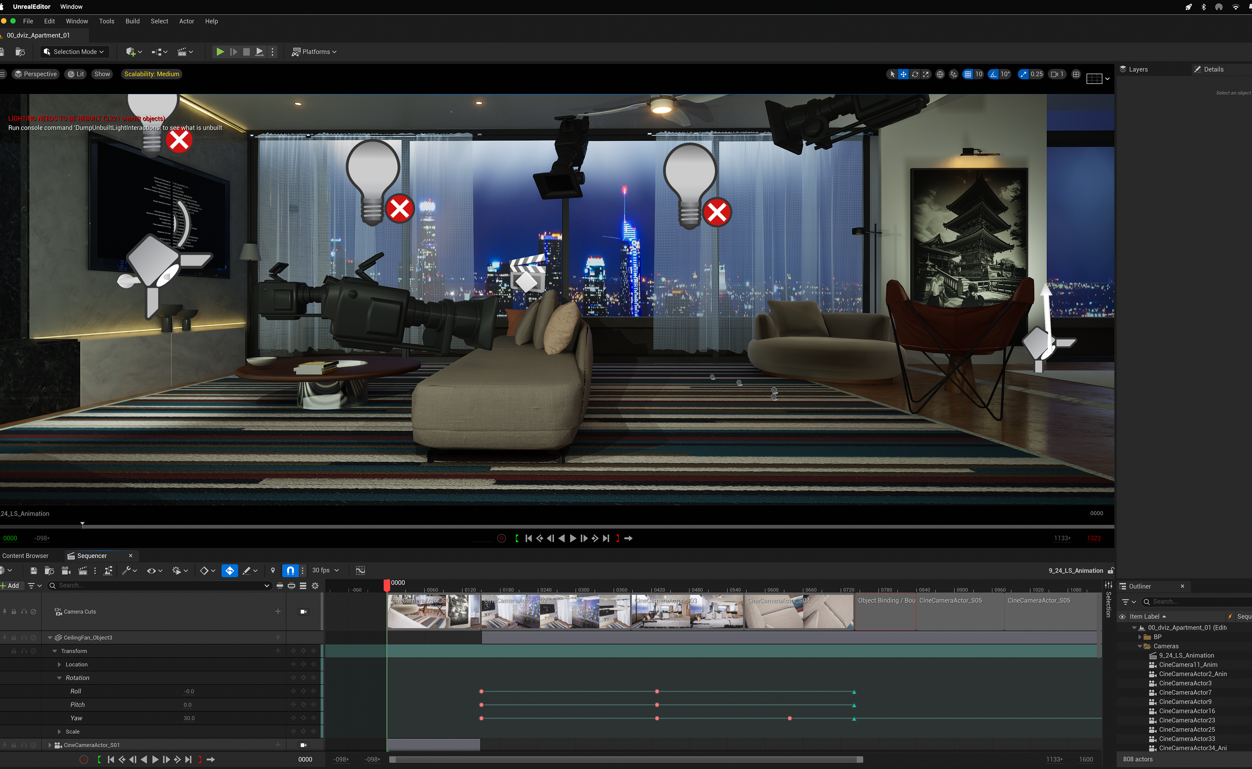Click the Render Movie clapperboard icon

[83, 571]
